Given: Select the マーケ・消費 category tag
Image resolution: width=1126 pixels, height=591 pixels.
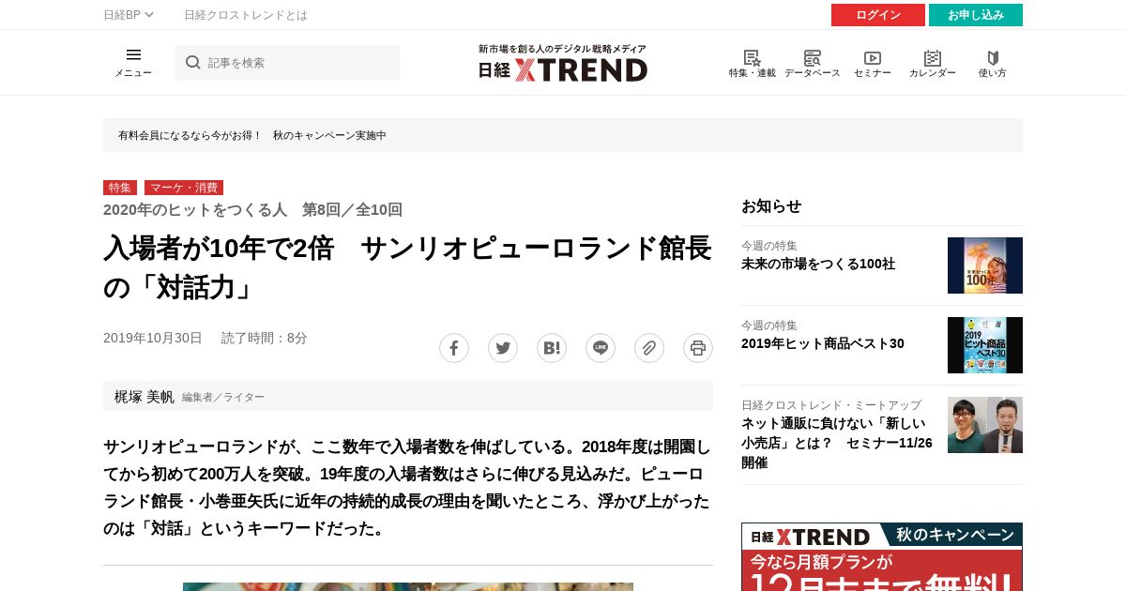Looking at the screenshot, I should pyautogui.click(x=184, y=188).
